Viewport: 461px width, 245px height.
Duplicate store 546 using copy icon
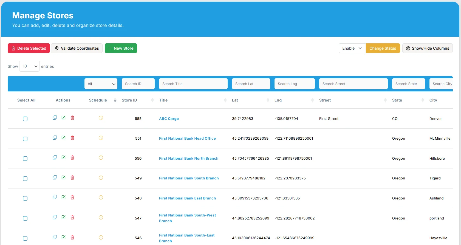[55, 237]
